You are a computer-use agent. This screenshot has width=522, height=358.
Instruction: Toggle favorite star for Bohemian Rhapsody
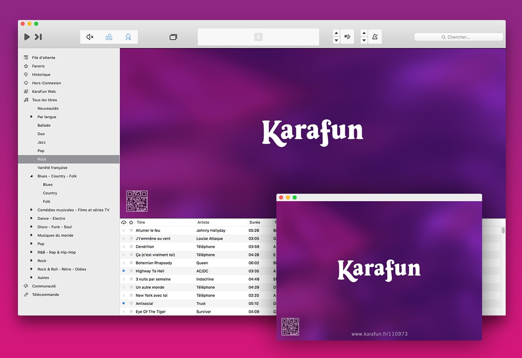(x=131, y=263)
